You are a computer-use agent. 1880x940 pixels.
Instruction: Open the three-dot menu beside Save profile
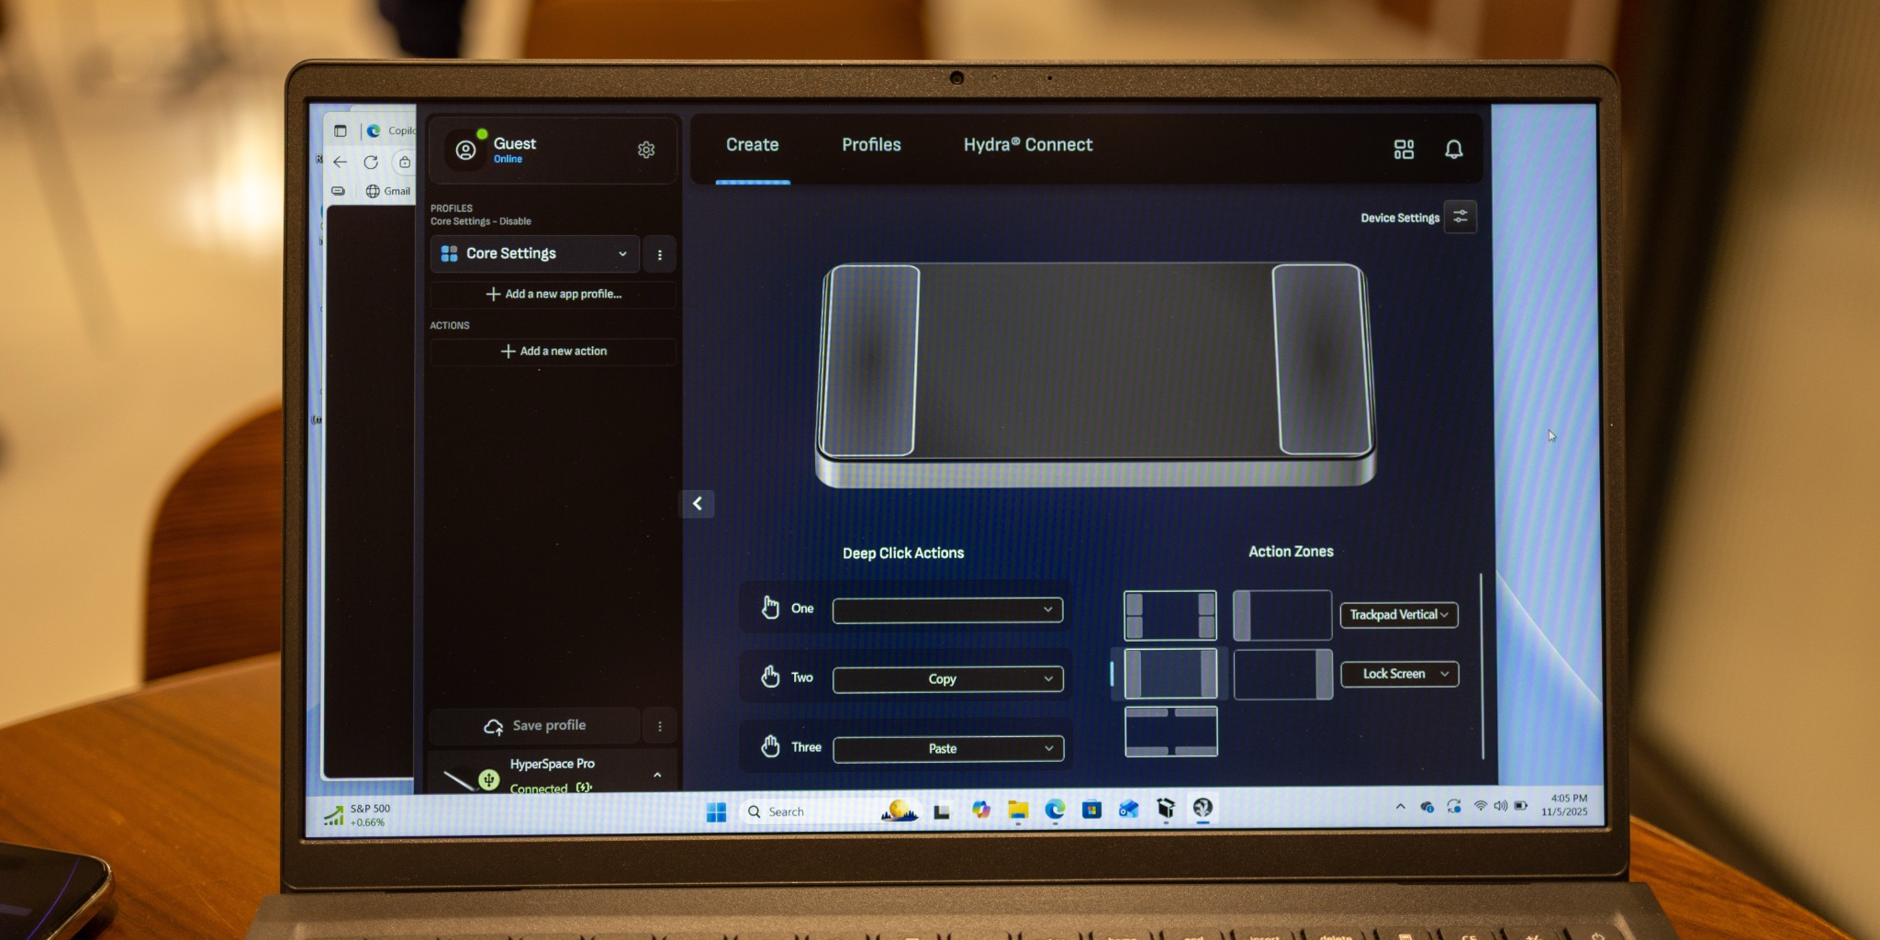[658, 725]
